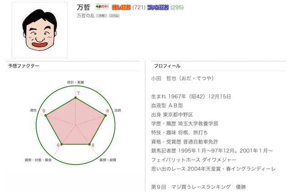Screen dimensions: 291x192
Task: Click the green (295) fan count
Action: coord(177,7)
